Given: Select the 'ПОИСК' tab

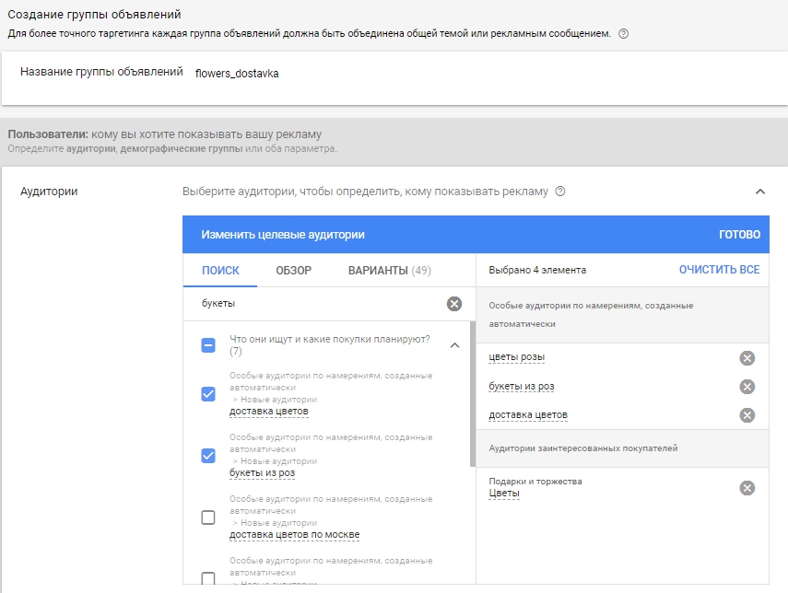Looking at the screenshot, I should [220, 271].
